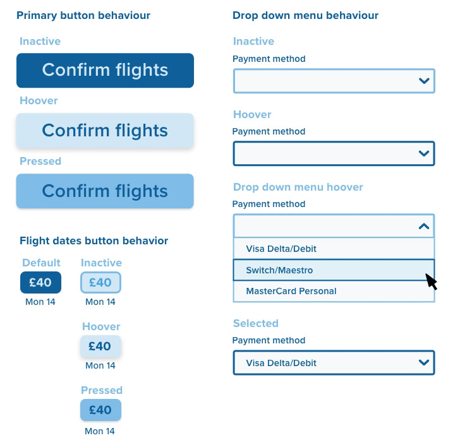Click the chevron-down icon in the Hoover payment dropdown
Screen dimensions: 453x445
(x=424, y=153)
